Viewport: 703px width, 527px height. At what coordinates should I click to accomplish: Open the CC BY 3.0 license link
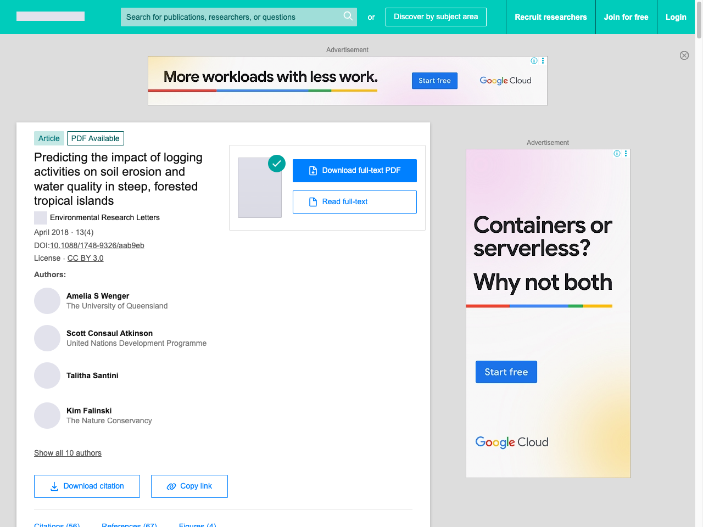(x=85, y=258)
